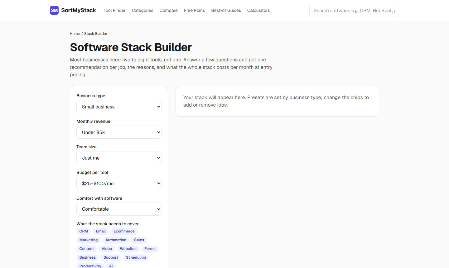Change the Budget per tool dropdown

pos(119,183)
